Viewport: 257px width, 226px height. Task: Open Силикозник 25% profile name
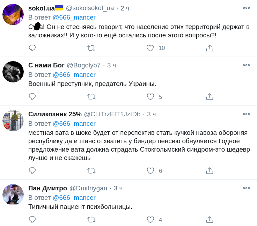click(55, 114)
